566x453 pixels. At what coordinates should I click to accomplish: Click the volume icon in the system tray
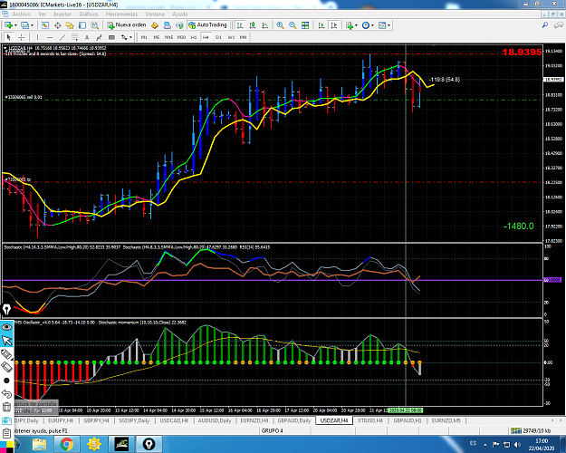[x=517, y=444]
